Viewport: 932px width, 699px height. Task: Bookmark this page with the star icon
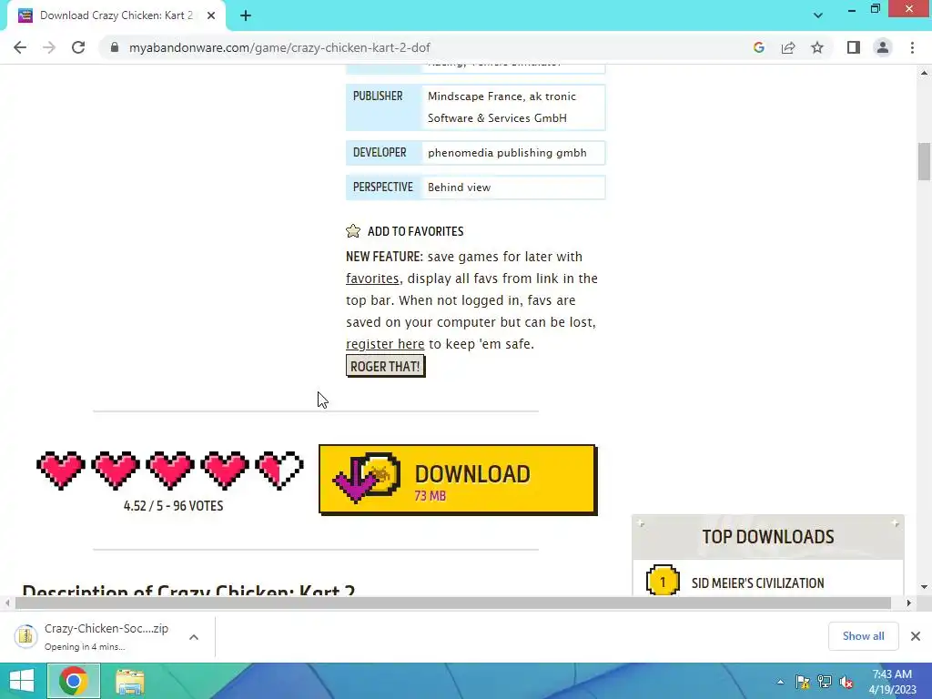pyautogui.click(x=817, y=47)
